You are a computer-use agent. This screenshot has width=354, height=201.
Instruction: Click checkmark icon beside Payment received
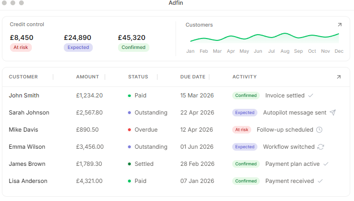pos(320,181)
